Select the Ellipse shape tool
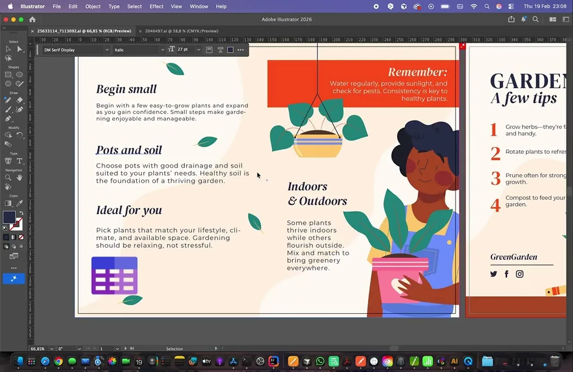 pos(20,75)
